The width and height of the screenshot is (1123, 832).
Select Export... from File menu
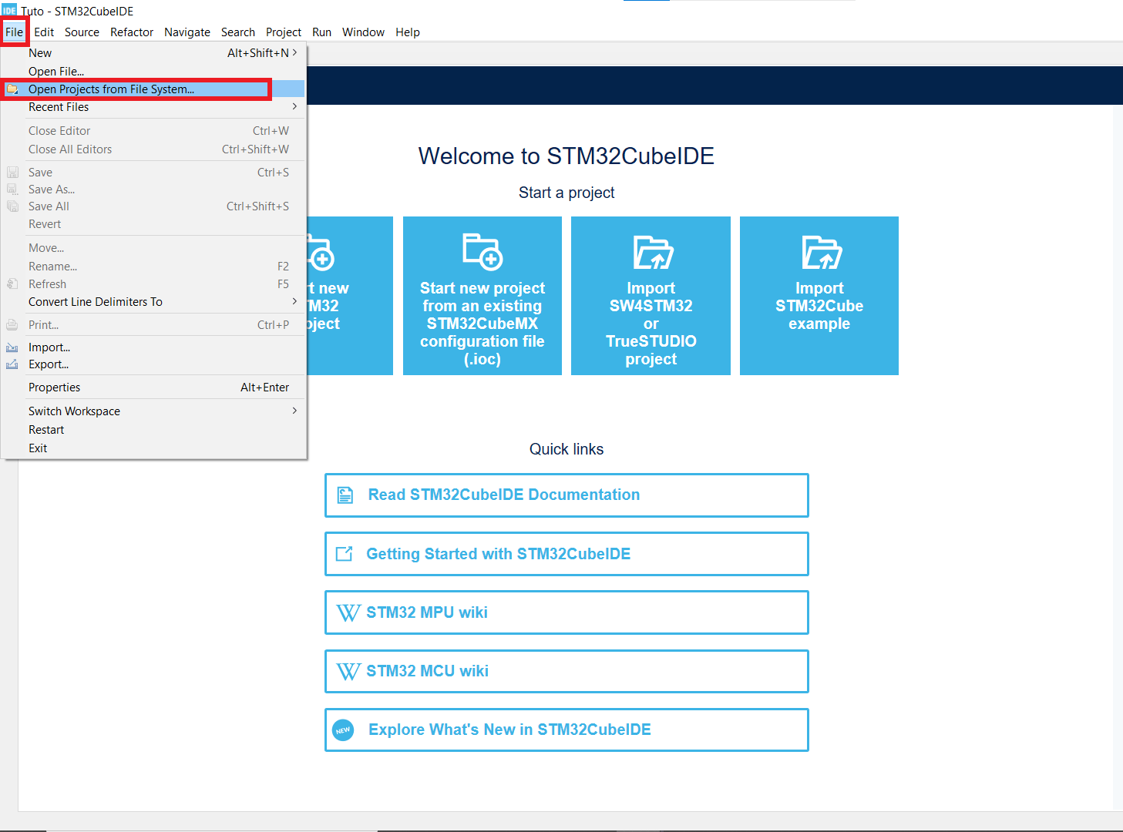[x=153, y=364]
